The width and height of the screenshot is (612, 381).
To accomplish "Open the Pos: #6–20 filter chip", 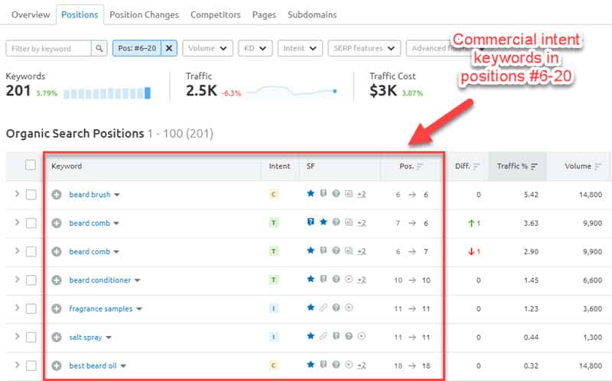I will click(137, 48).
